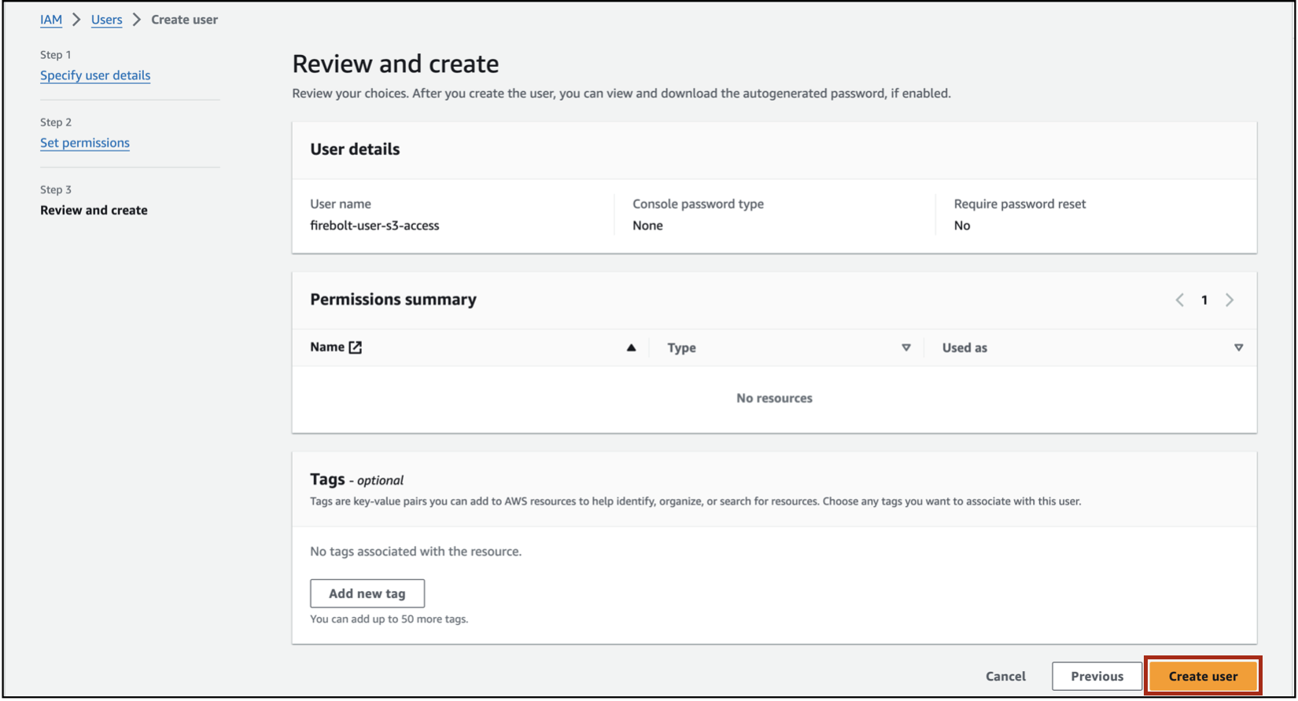Click the Type column header
The width and height of the screenshot is (1298, 701).
click(x=681, y=348)
